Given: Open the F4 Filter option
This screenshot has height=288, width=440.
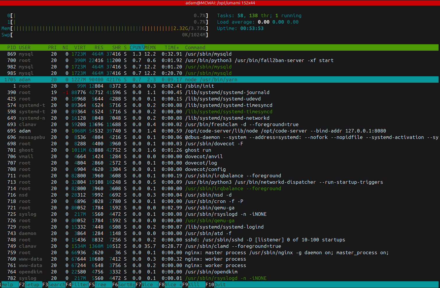Looking at the screenshot, I should pos(77,285).
